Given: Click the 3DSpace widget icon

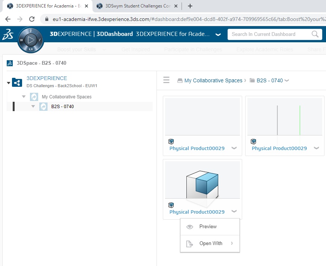Looking at the screenshot, I should click(10, 63).
